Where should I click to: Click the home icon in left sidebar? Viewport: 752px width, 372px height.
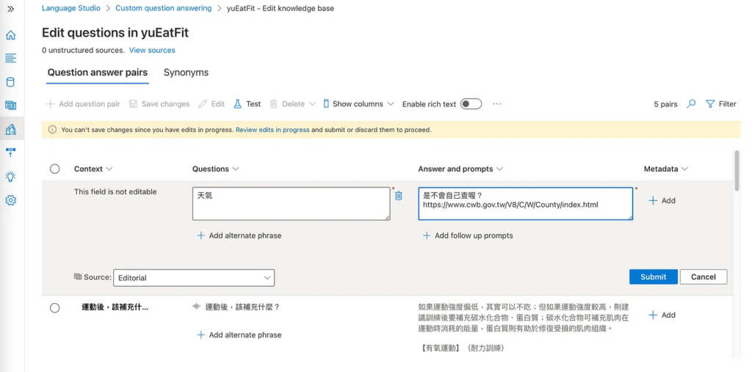(10, 35)
